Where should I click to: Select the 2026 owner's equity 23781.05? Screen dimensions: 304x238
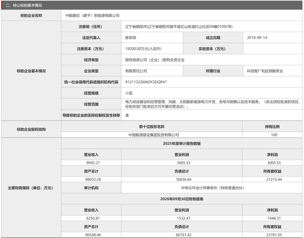[274, 235]
